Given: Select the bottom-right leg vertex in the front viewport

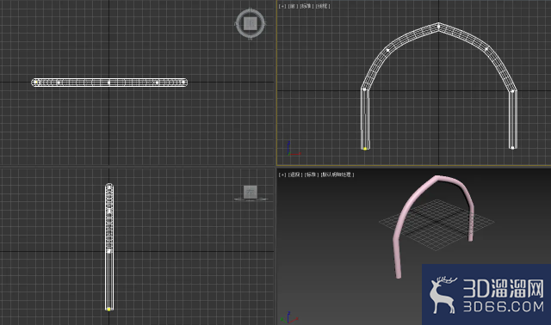Looking at the screenshot, I should click(513, 148).
